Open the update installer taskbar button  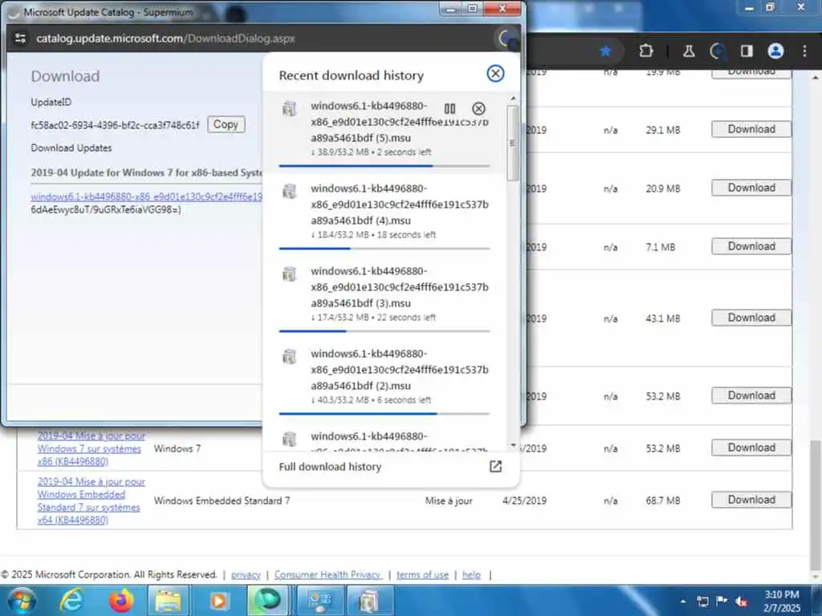click(369, 600)
